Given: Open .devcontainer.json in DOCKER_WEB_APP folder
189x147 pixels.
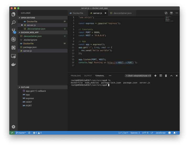Looking at the screenshot, I should click(43, 36).
